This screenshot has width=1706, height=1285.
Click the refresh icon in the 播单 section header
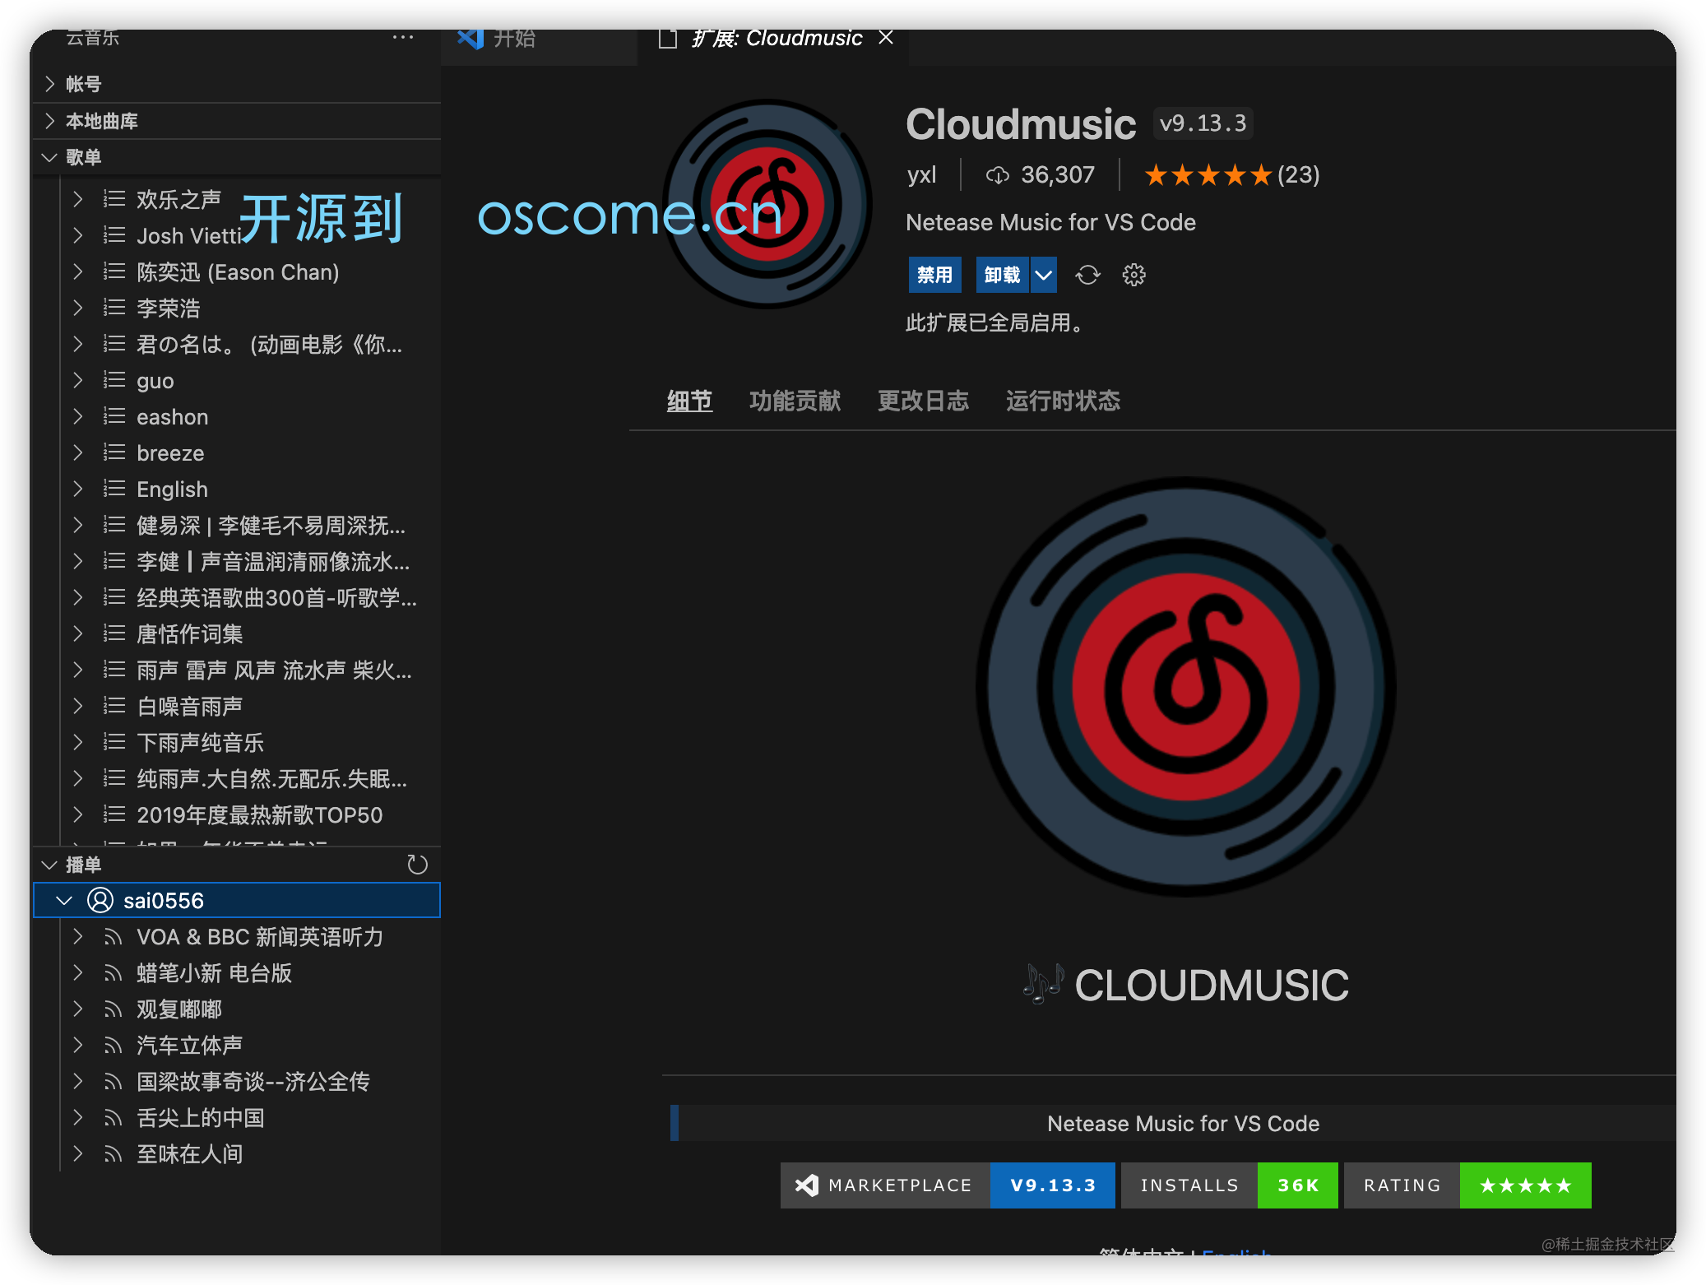pyautogui.click(x=417, y=865)
